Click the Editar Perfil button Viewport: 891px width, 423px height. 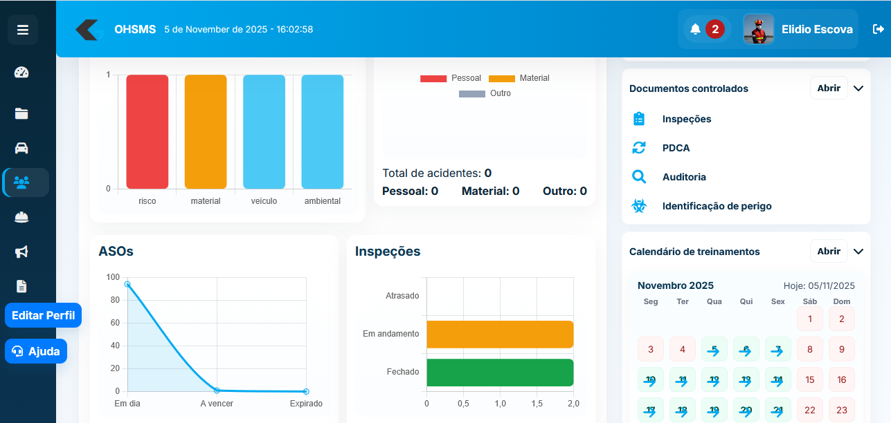[43, 315]
